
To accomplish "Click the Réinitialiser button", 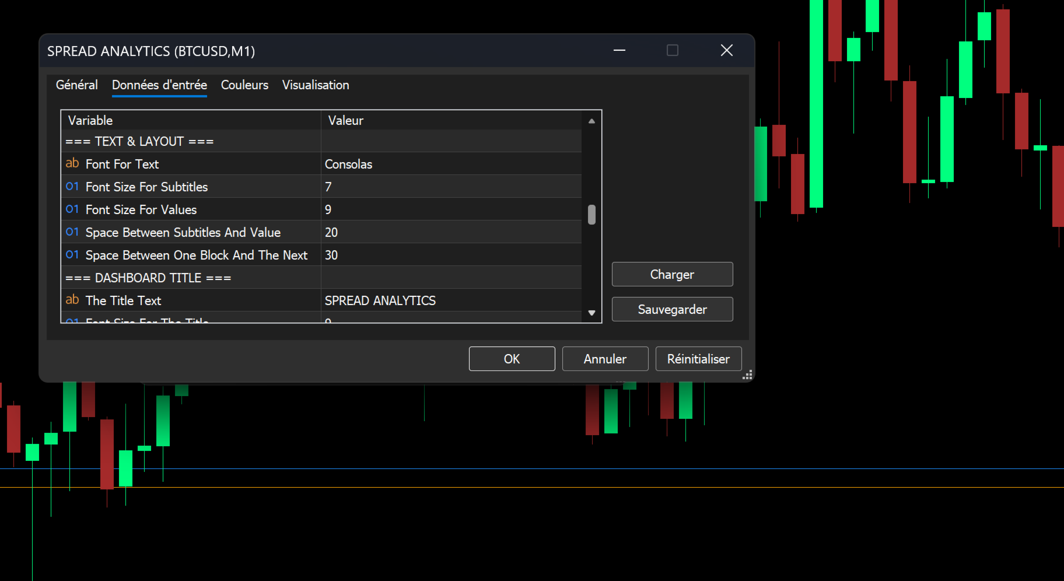I will 698,359.
